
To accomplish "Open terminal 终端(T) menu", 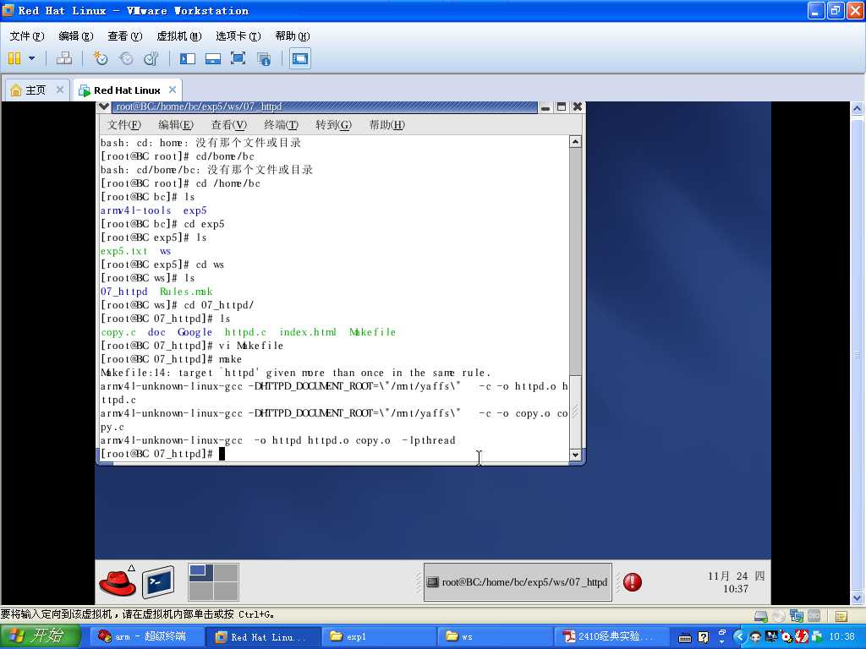I will (x=281, y=125).
